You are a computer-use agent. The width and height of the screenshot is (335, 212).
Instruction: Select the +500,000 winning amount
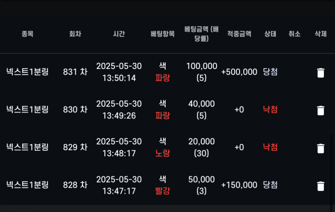tap(239, 72)
